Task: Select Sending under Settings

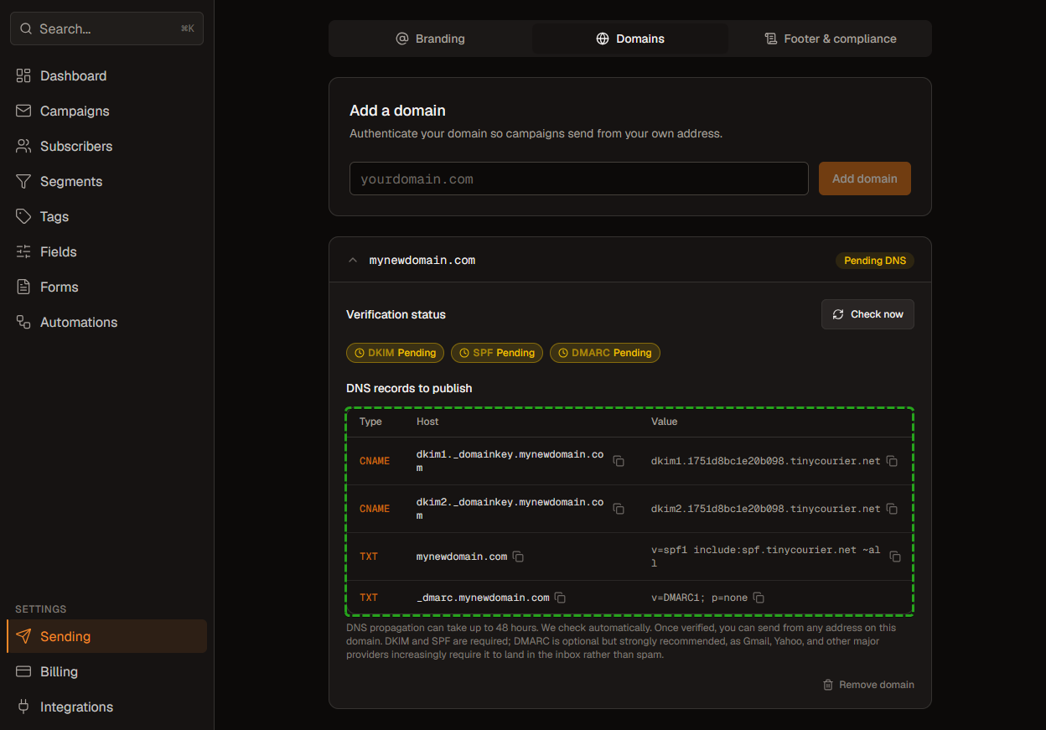Action: [x=106, y=636]
